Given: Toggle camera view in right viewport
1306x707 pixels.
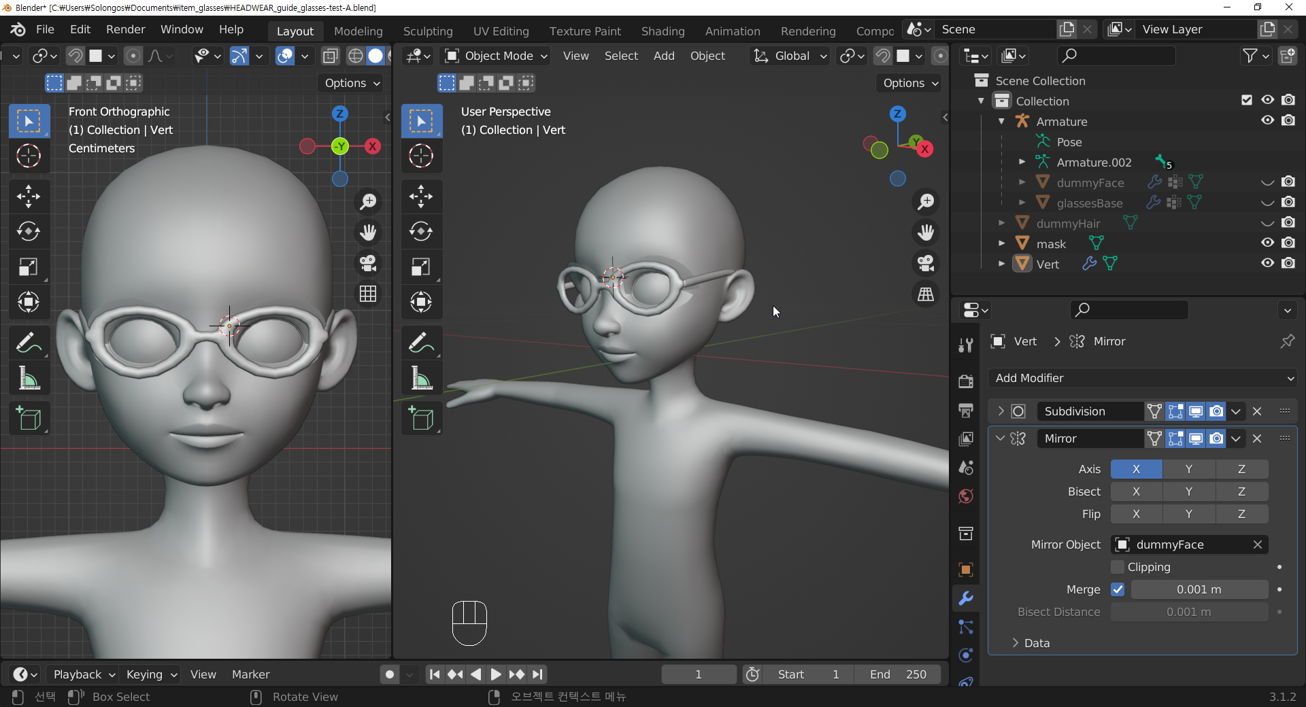Looking at the screenshot, I should point(926,263).
